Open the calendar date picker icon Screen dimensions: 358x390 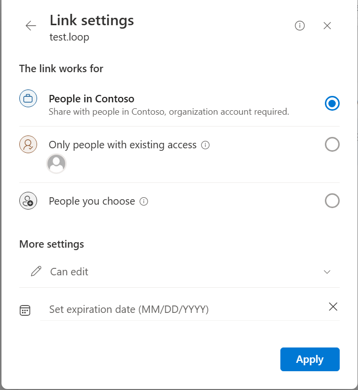[x=25, y=310]
